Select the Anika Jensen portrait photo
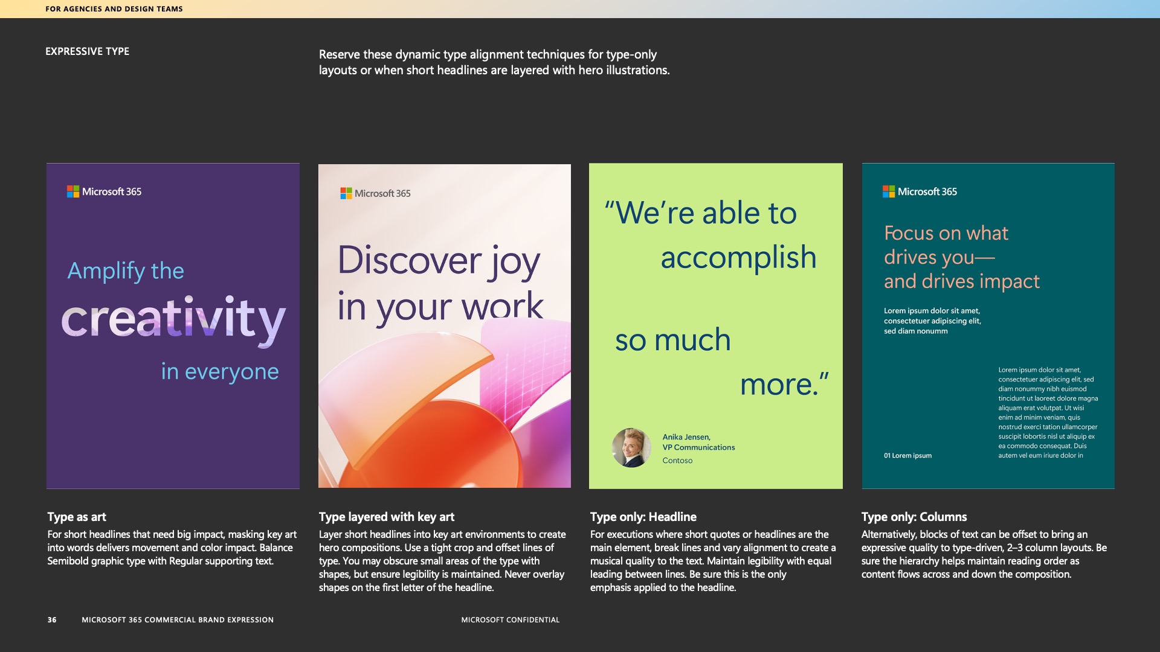The height and width of the screenshot is (652, 1160). pos(631,447)
